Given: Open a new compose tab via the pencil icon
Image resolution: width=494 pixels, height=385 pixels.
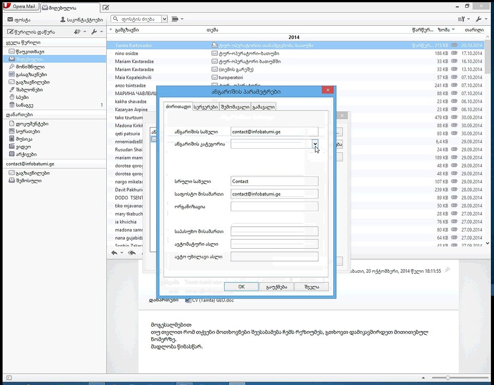Looking at the screenshot, I should pos(106,7).
